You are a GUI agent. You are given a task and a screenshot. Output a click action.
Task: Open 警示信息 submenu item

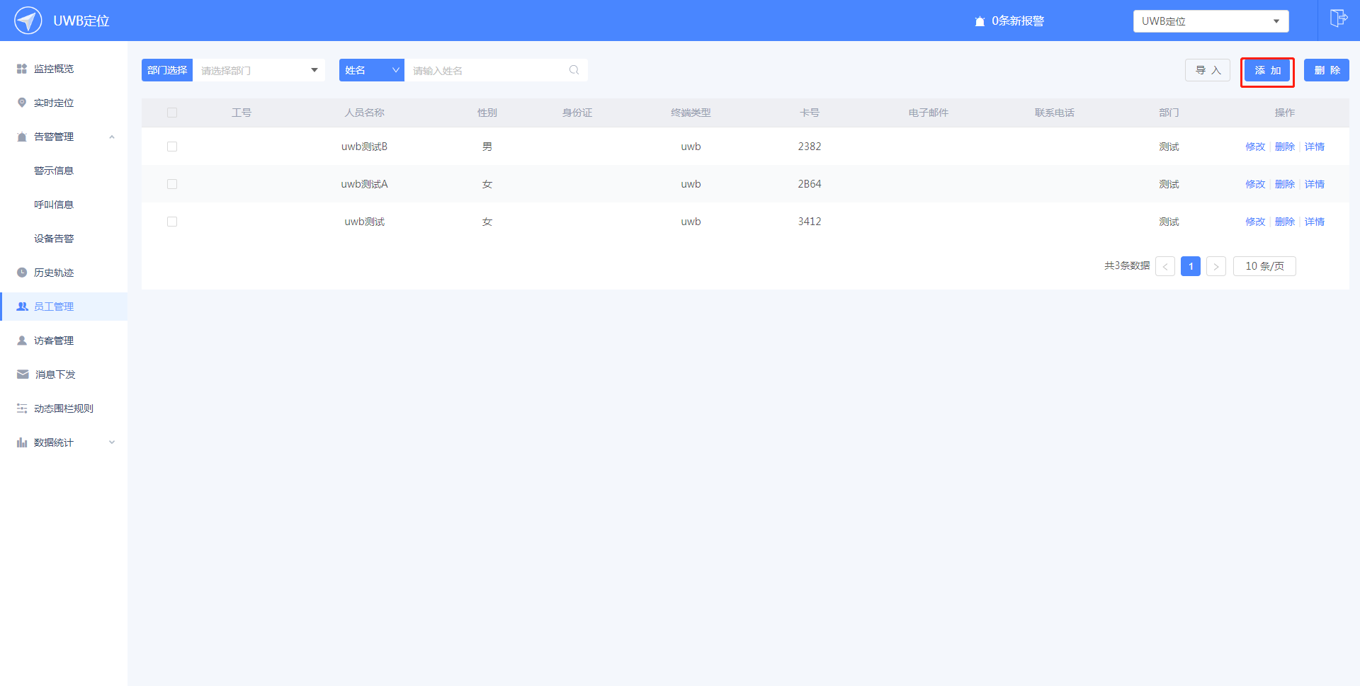pos(64,171)
